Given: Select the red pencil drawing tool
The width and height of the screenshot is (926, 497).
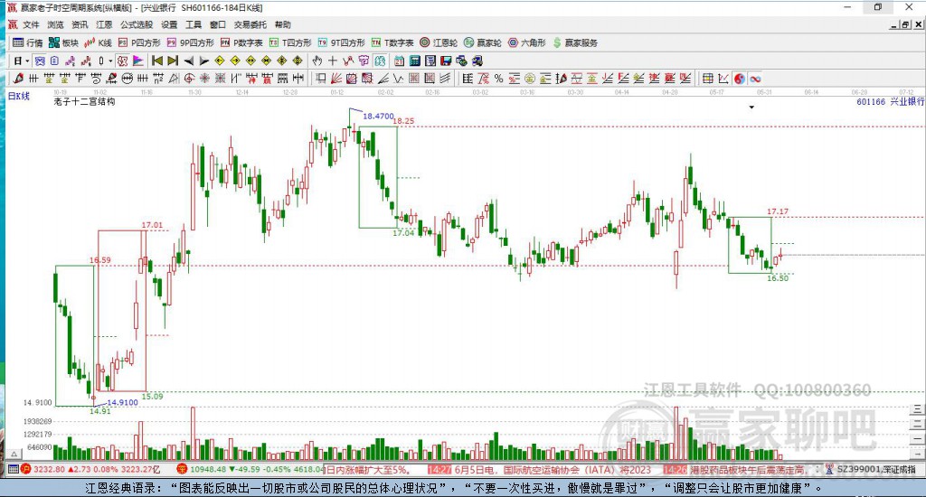Looking at the screenshot, I should coord(18,79).
